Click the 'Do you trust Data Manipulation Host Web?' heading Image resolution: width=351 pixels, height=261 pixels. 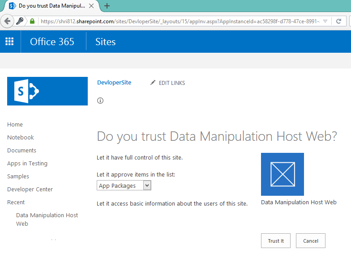pos(217,136)
